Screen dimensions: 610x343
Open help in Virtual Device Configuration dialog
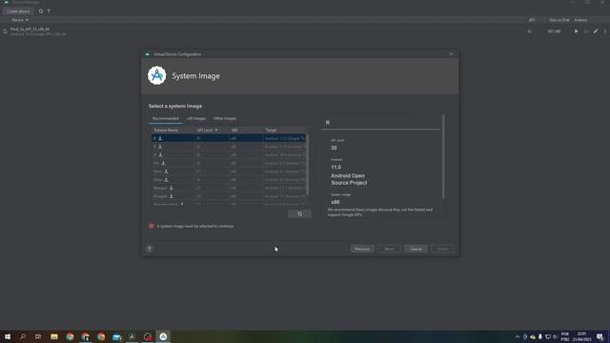pos(150,249)
